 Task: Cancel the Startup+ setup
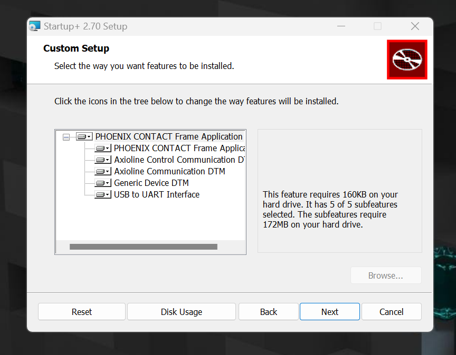[x=392, y=312]
